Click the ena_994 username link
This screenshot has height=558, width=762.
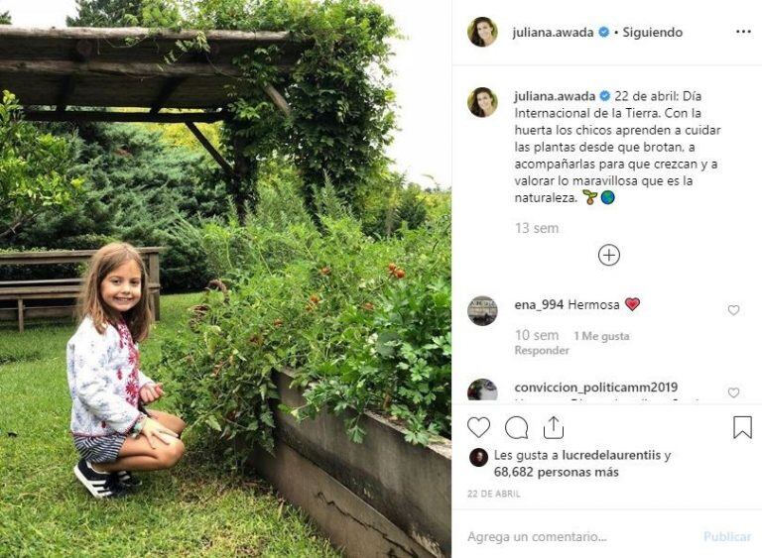tap(539, 305)
